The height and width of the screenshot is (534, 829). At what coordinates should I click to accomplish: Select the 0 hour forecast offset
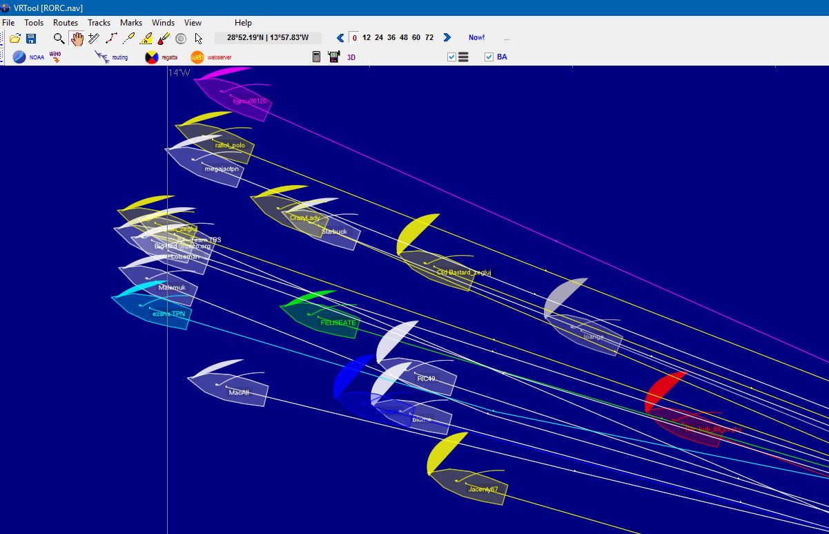pyautogui.click(x=354, y=37)
